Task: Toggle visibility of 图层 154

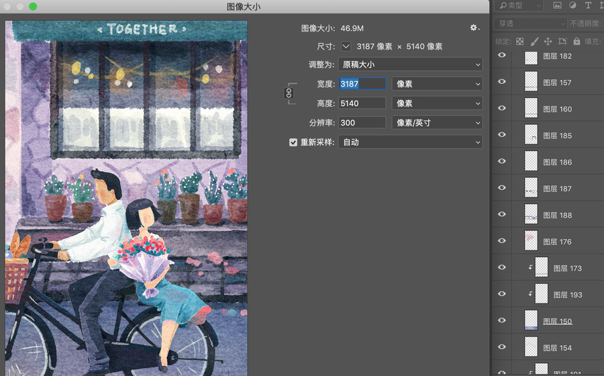Action: tap(501, 347)
